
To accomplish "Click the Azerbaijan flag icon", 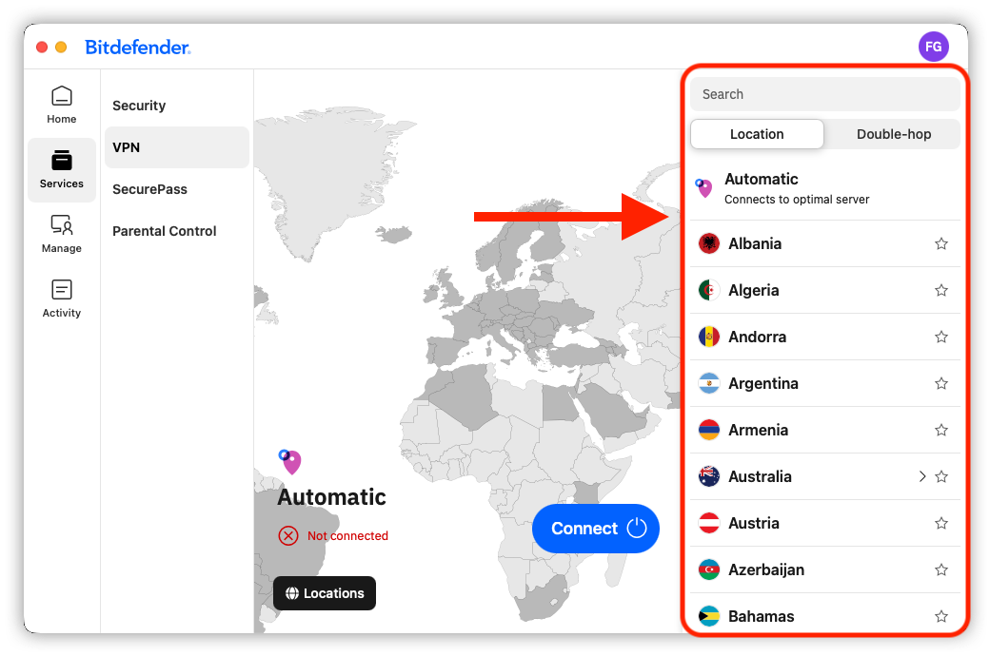I will click(709, 569).
